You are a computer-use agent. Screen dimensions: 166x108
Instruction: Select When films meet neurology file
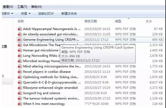pyautogui.click(x=44, y=104)
